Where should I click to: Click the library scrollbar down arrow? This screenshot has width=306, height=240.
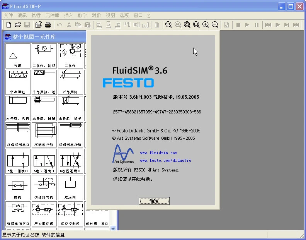point(113,228)
